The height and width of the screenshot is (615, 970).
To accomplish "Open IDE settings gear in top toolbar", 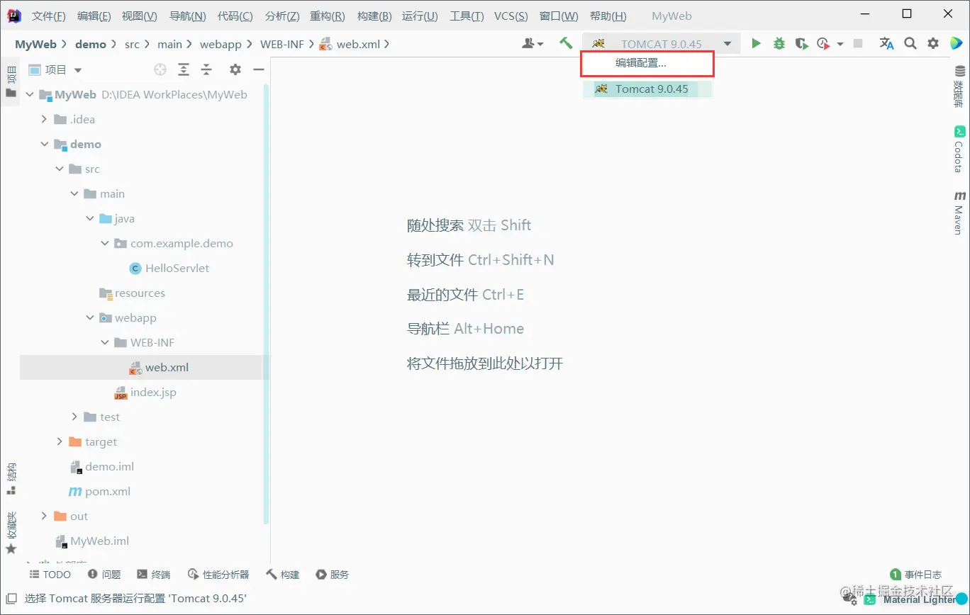I will [934, 44].
